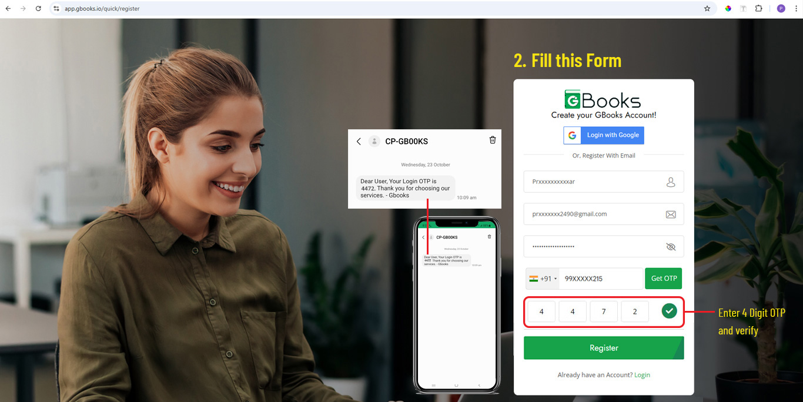The width and height of the screenshot is (803, 402).
Task: Click the contact avatar beside CP-GB00KS
Action: click(374, 141)
